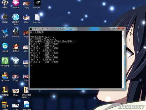Screen dimensions: 146x110
Task: Click the console scrollbar down arrow
Action: [123, 87]
